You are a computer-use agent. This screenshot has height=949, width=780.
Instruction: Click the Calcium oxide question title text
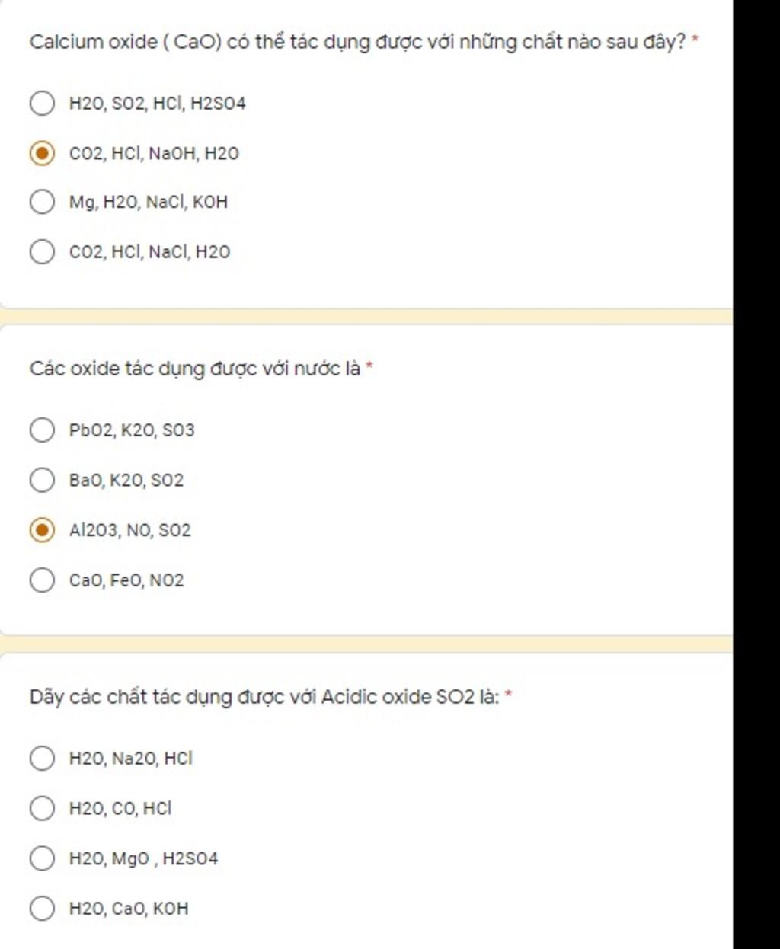(358, 42)
